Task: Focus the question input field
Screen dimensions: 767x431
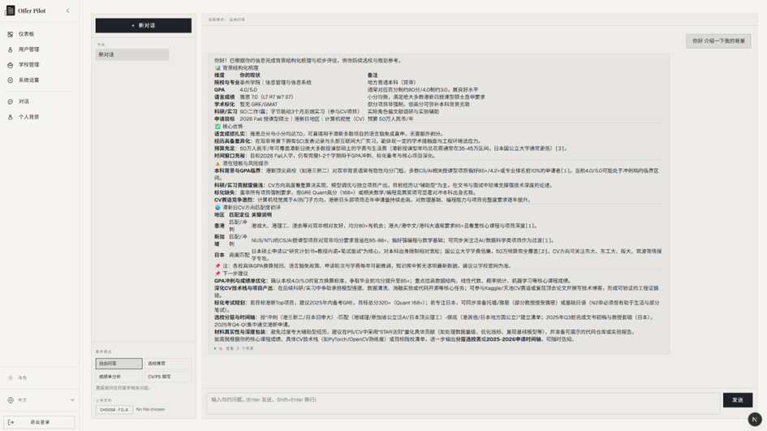Action: click(x=463, y=403)
